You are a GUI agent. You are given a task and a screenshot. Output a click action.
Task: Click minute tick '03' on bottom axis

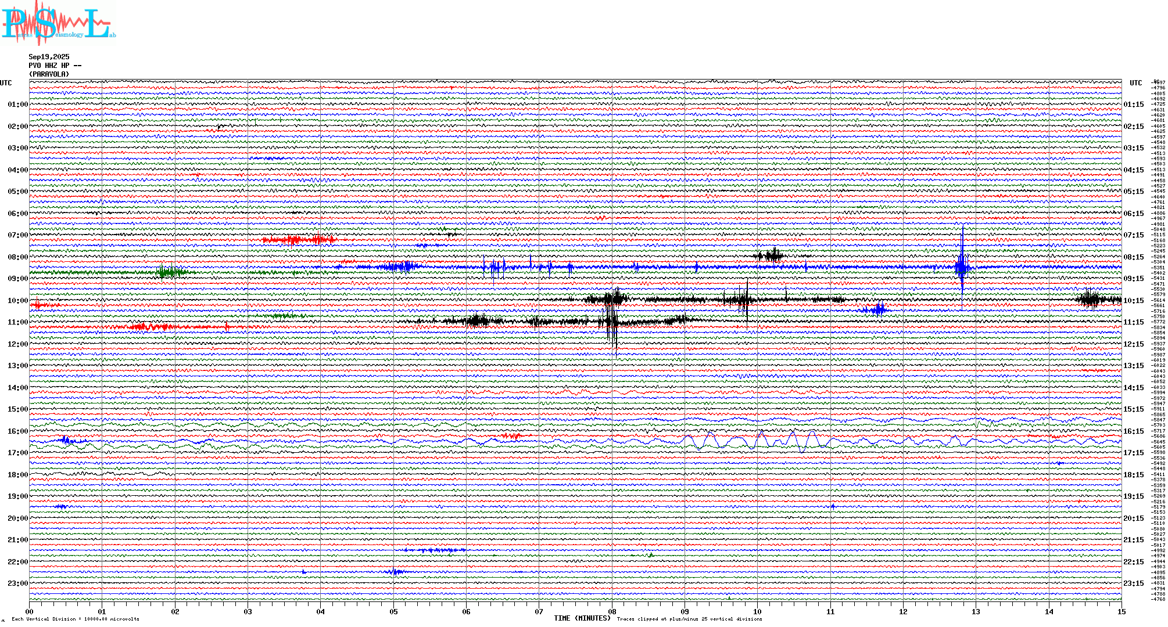pyautogui.click(x=248, y=612)
